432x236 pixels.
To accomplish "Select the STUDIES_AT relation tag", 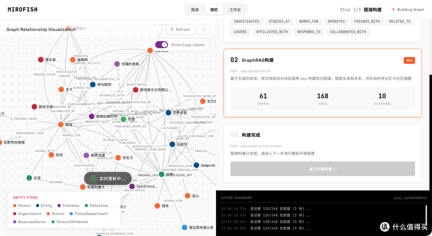I will (279, 22).
